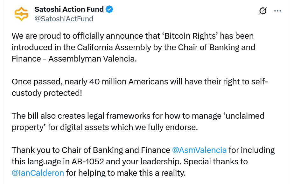Open more actions via the ellipsis dots
Viewport: 294px width, 184px height.
(x=277, y=10)
